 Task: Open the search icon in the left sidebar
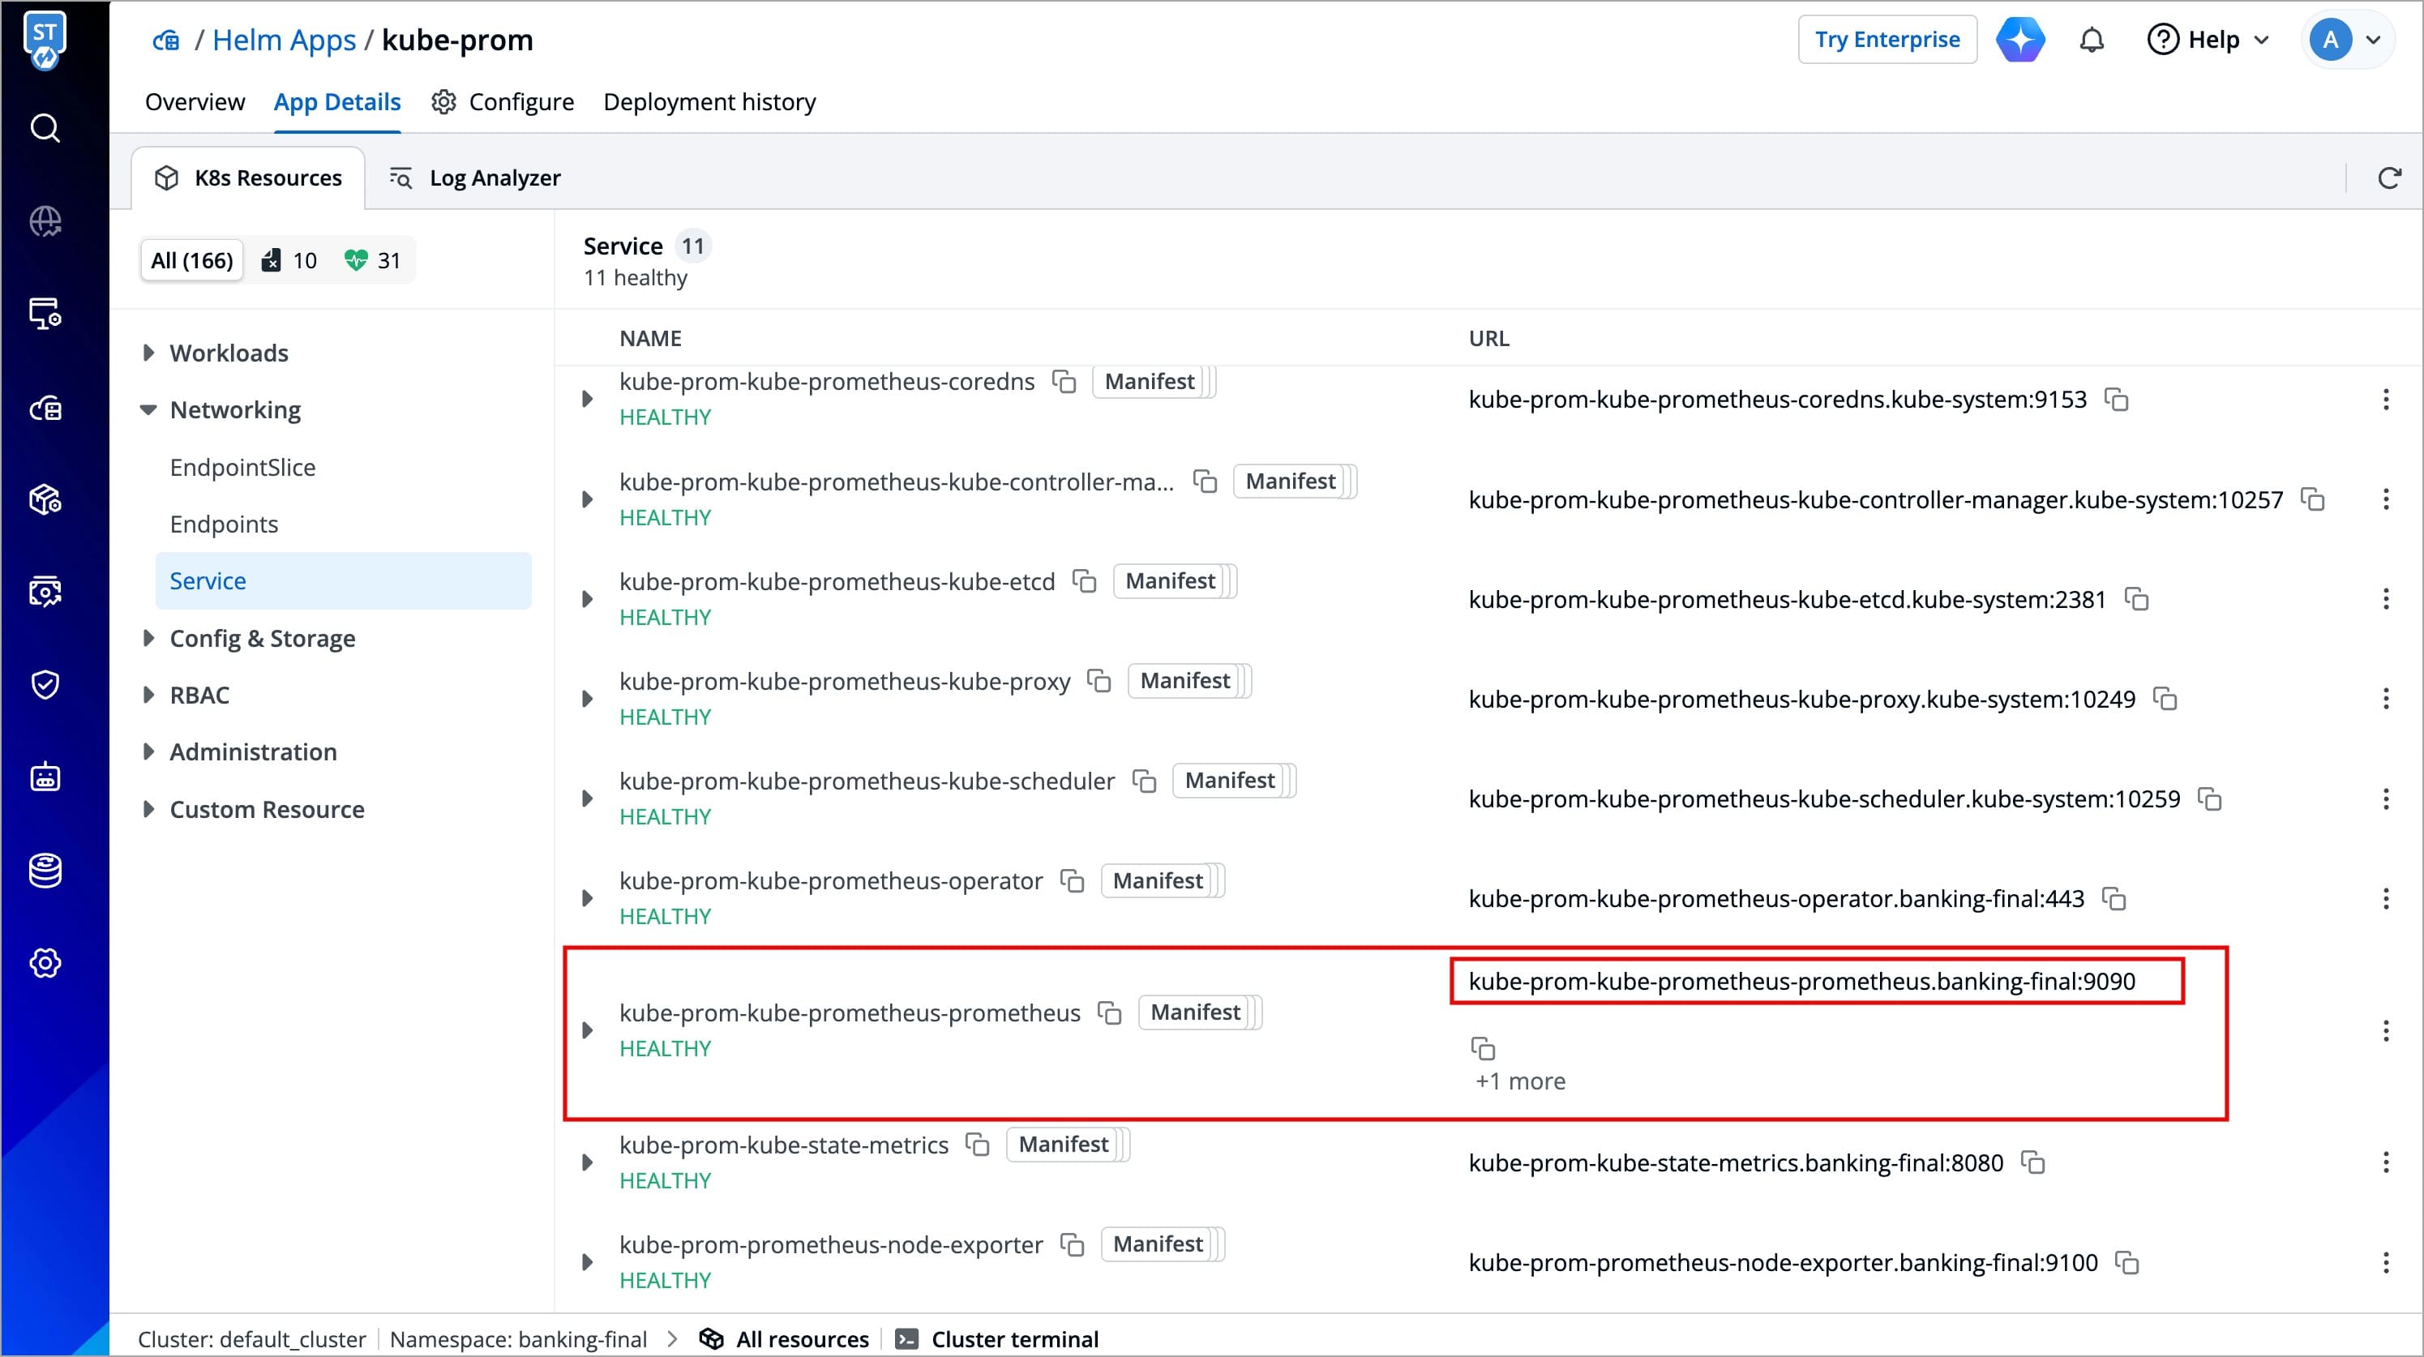coord(45,128)
